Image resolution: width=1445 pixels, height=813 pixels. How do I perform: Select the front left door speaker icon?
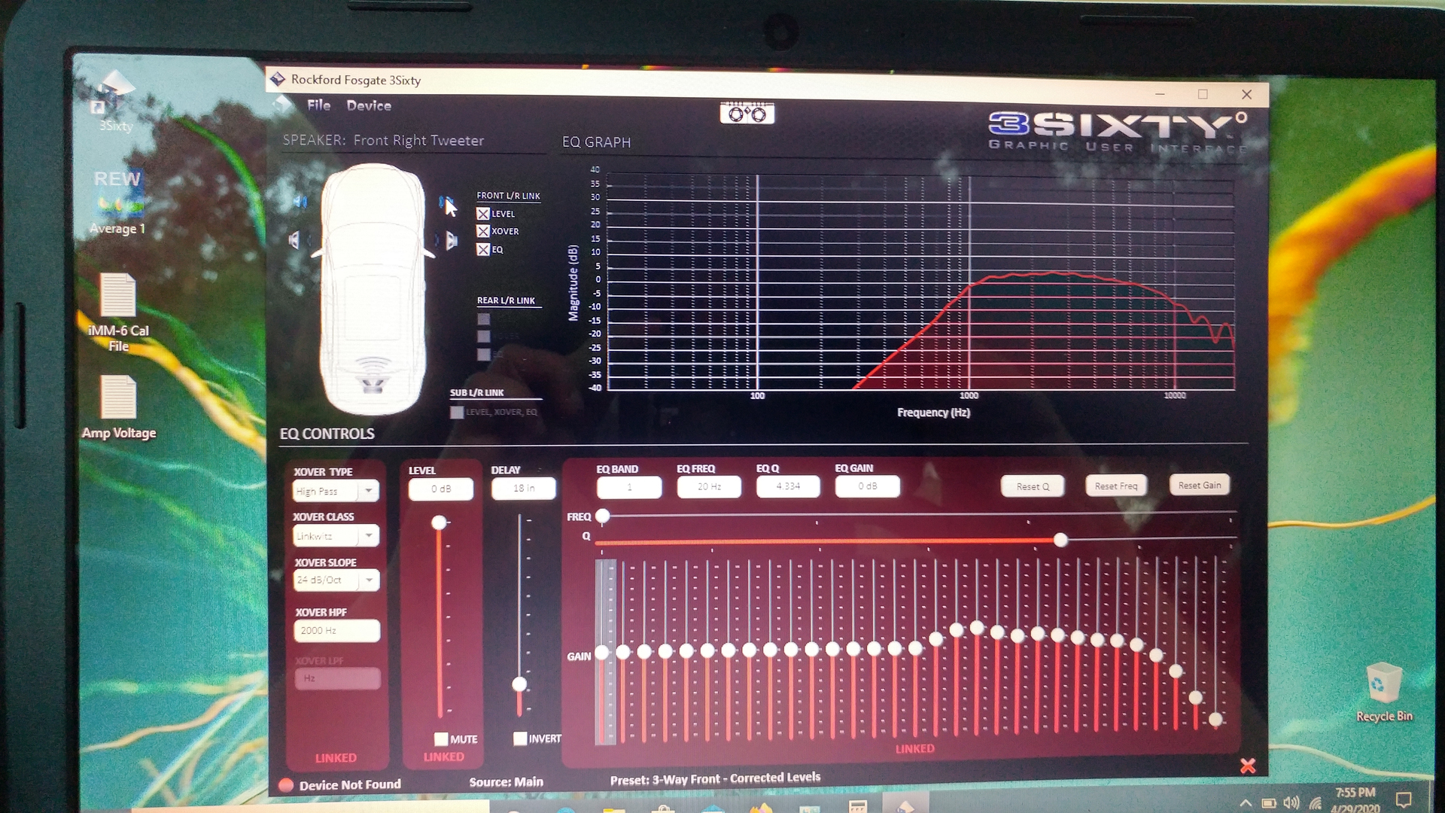294,240
